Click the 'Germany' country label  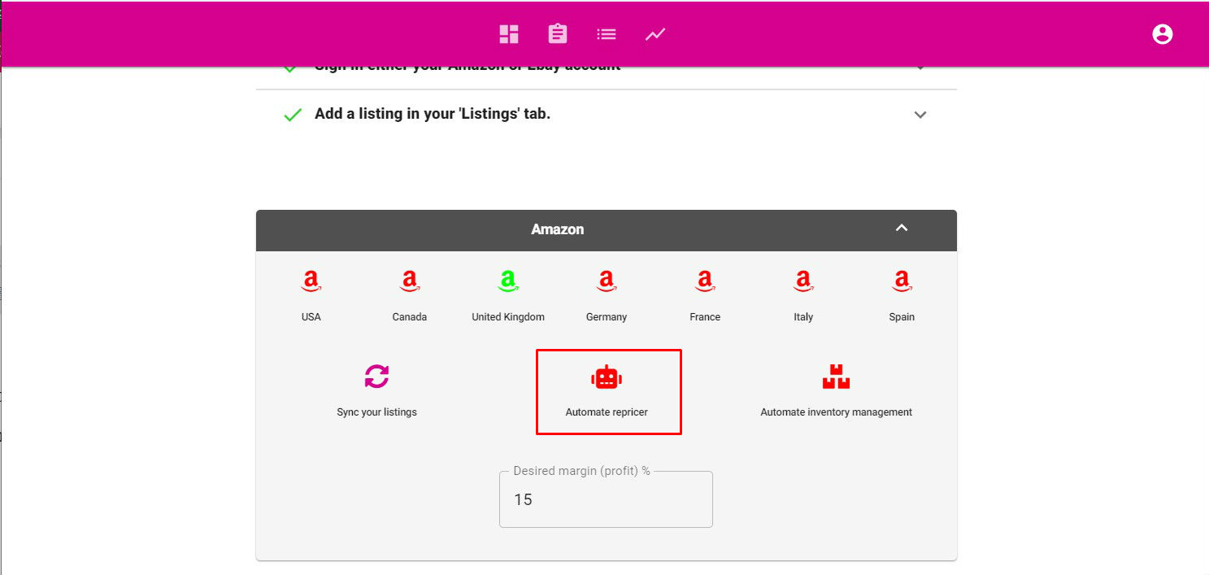point(607,317)
